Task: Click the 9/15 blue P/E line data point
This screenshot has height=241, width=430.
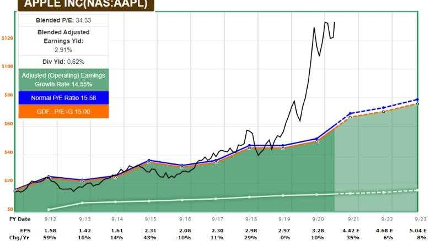Action: (x=149, y=160)
